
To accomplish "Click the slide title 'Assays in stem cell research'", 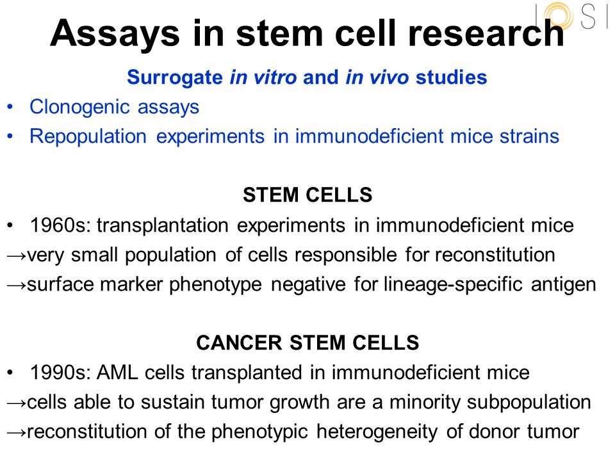I will click(x=307, y=33).
